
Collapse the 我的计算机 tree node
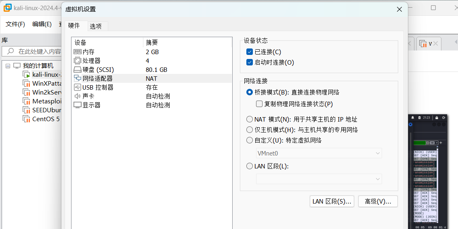point(8,66)
